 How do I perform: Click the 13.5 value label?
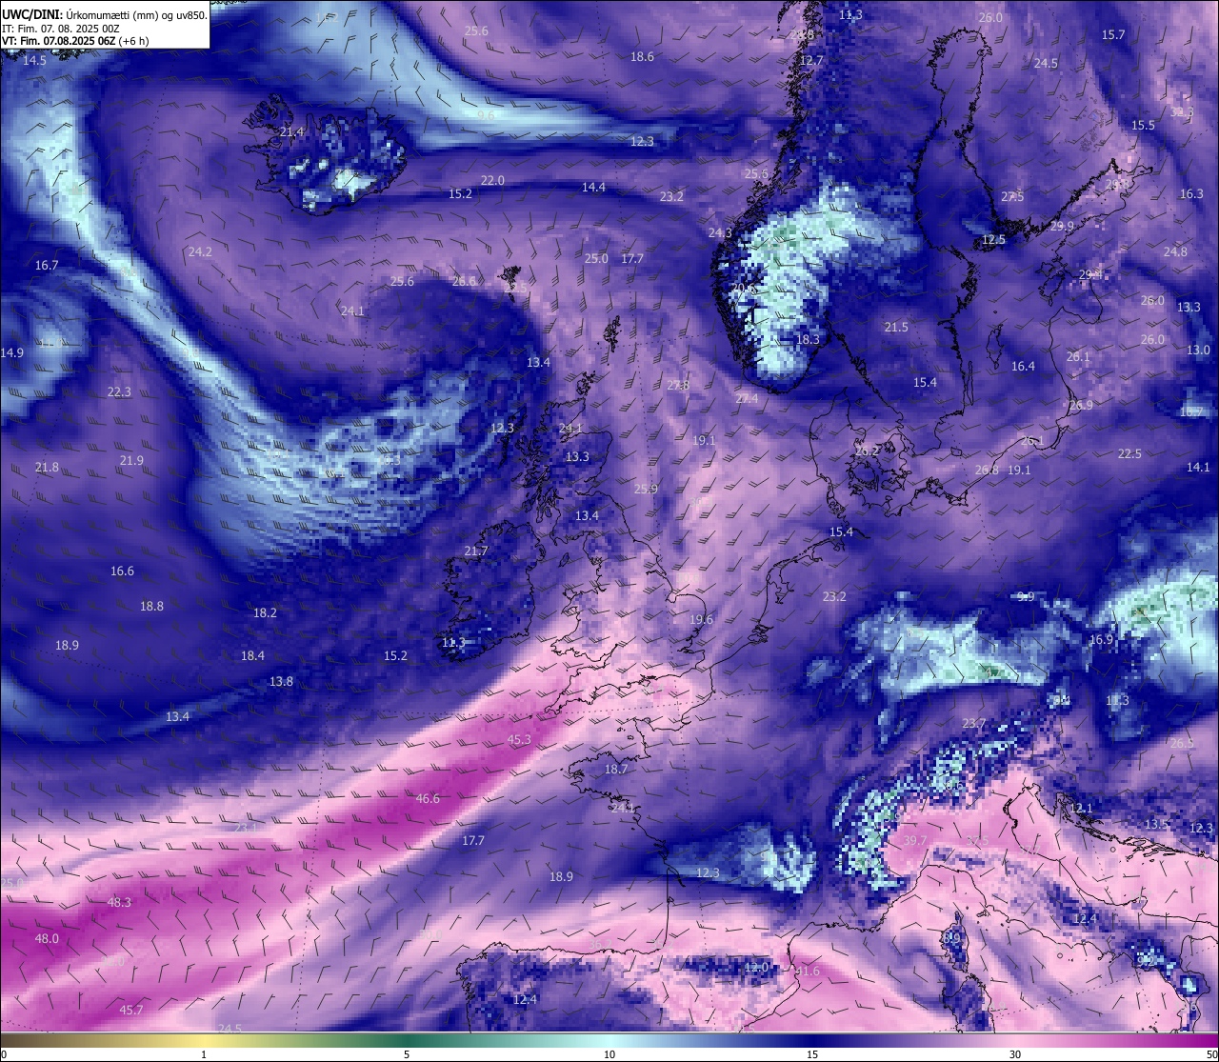[1156, 824]
